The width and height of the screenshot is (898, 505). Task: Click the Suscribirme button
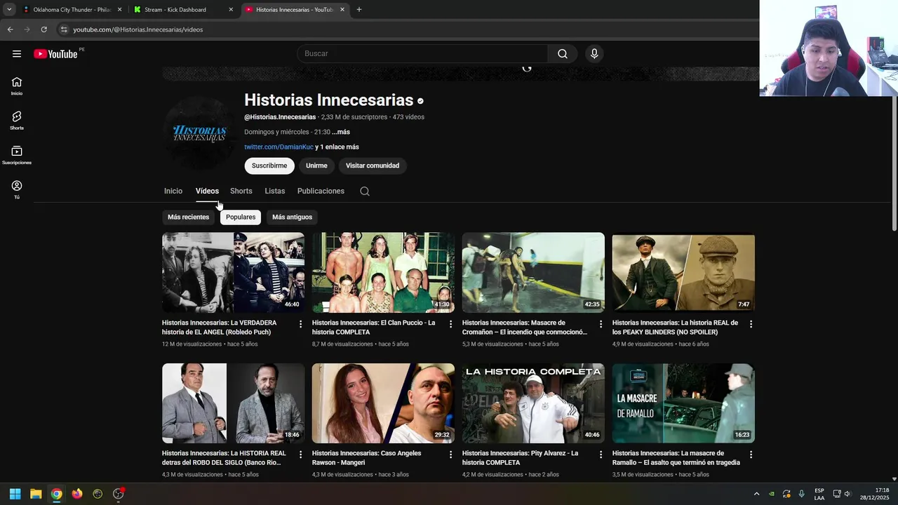(269, 166)
